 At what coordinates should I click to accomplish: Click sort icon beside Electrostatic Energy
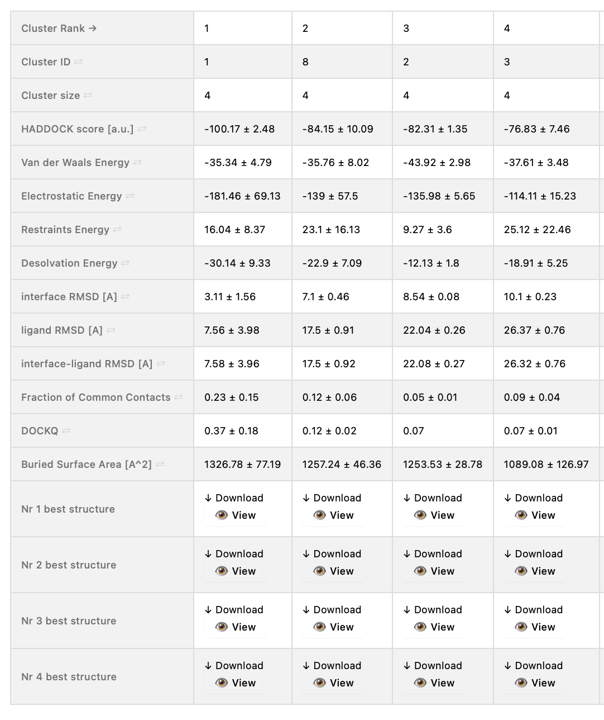(x=130, y=196)
